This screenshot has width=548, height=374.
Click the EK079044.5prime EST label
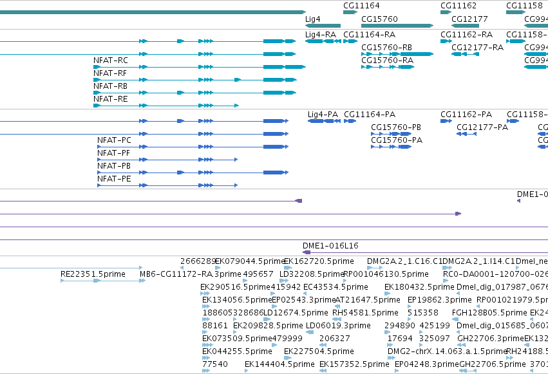250,261
